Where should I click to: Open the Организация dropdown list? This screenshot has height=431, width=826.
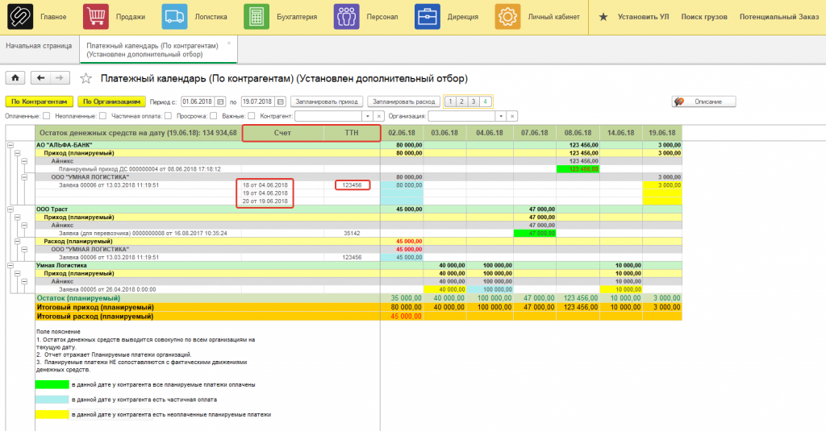(x=501, y=116)
